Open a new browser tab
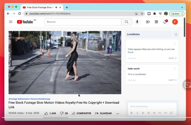 (67, 7)
